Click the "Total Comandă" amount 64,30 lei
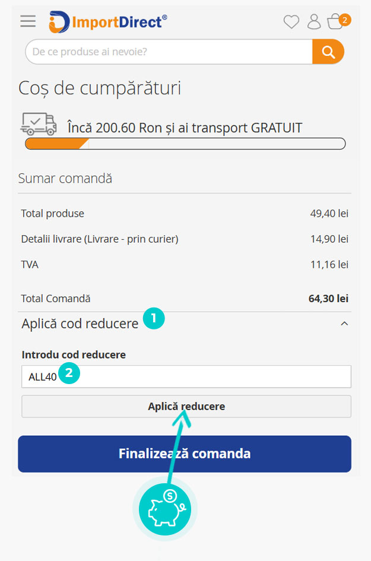 point(328,299)
